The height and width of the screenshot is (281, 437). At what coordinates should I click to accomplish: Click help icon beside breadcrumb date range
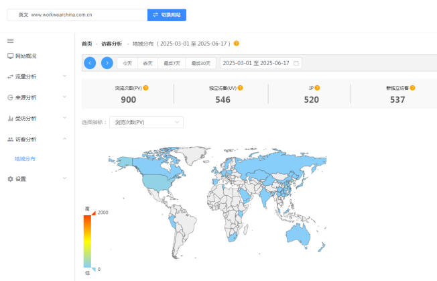click(x=237, y=44)
